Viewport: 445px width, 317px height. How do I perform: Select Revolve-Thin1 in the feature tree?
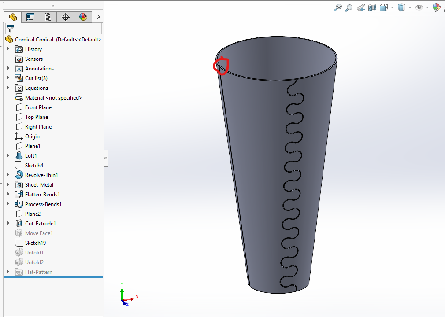(x=41, y=175)
